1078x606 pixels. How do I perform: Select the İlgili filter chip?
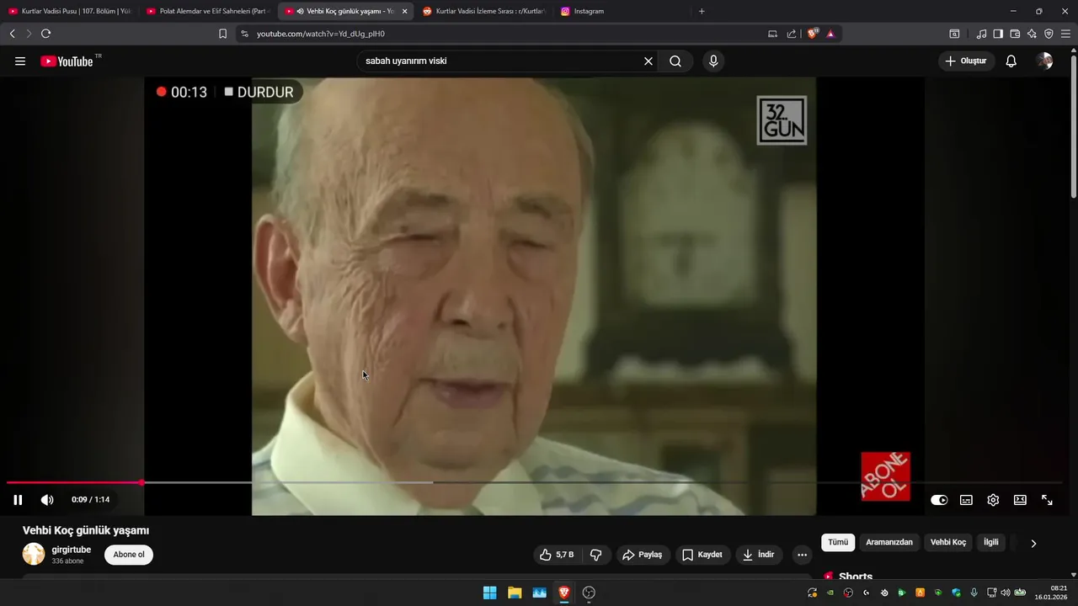click(x=991, y=543)
